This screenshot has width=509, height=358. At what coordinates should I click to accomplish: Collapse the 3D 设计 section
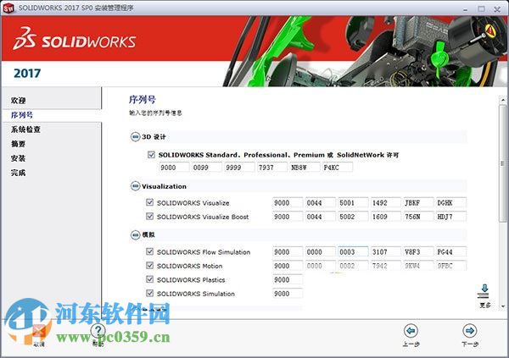135,137
